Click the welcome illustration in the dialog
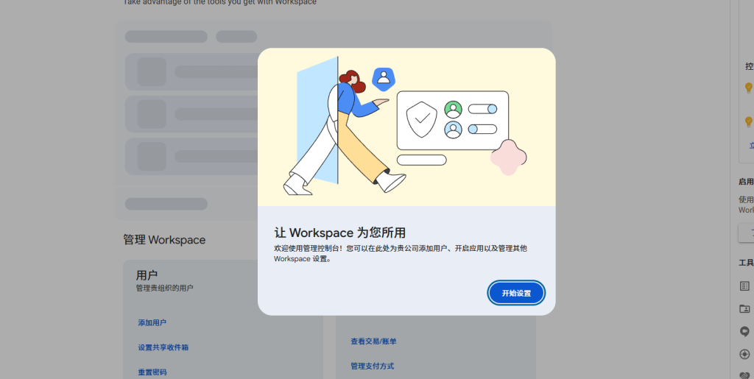The width and height of the screenshot is (754, 379). 406,127
